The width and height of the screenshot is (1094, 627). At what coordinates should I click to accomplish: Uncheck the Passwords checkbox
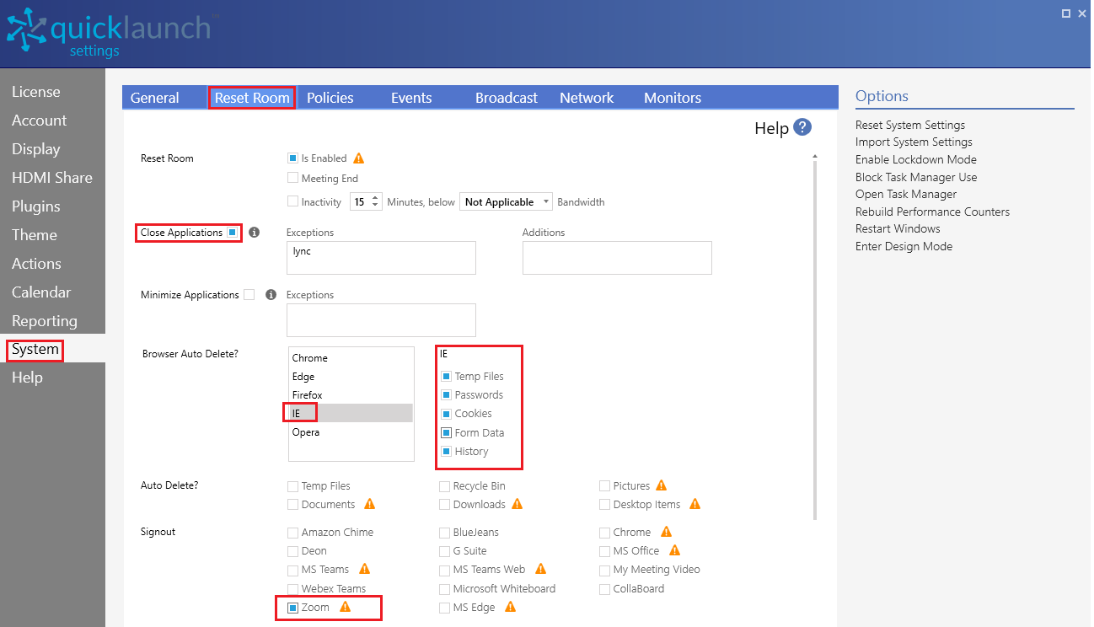pos(447,395)
